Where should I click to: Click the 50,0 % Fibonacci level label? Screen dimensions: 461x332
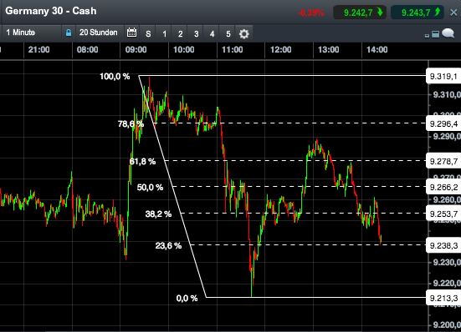[151, 187]
